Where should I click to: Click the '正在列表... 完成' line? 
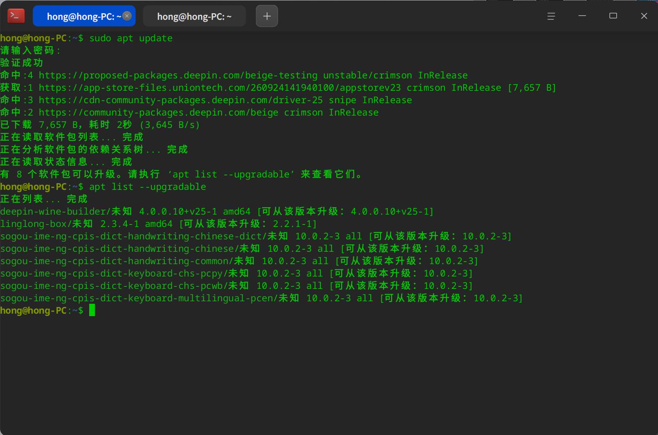click(x=44, y=199)
